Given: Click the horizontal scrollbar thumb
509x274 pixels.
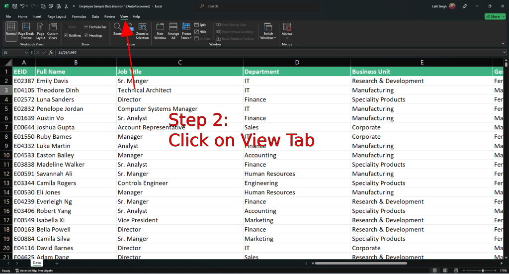Looking at the screenshot, I should click(361, 263).
